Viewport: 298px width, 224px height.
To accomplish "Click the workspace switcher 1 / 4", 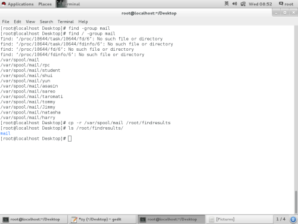I will point(281,219).
